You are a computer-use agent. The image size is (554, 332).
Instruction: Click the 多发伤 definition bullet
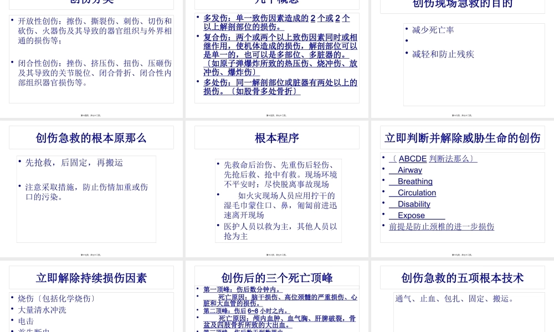276,22
